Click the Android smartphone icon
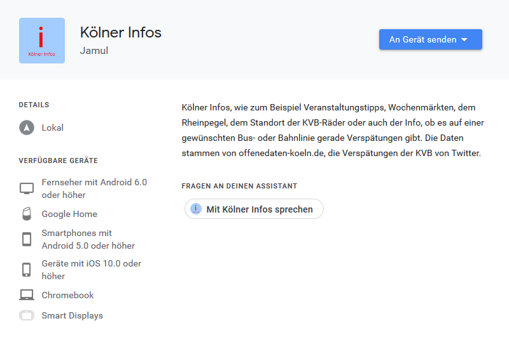 (27, 239)
